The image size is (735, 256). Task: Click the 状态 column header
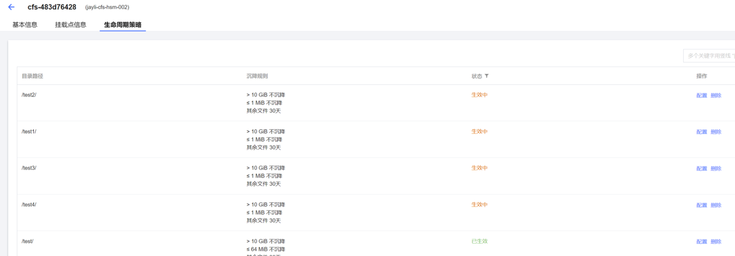coord(476,76)
